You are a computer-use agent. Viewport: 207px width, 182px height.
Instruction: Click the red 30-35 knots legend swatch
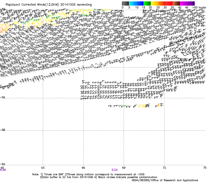click(x=169, y=3)
